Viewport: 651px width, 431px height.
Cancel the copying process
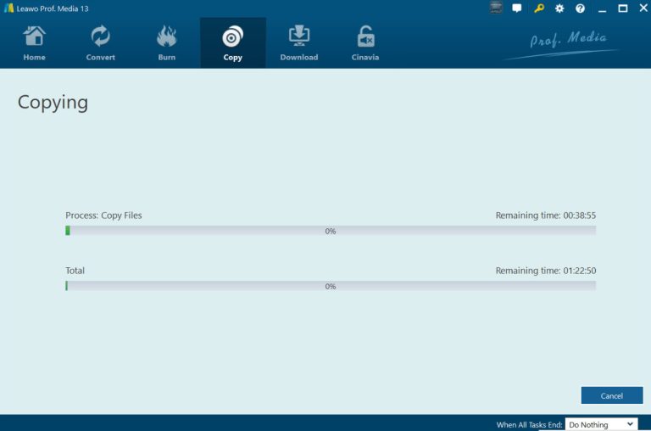tap(611, 395)
